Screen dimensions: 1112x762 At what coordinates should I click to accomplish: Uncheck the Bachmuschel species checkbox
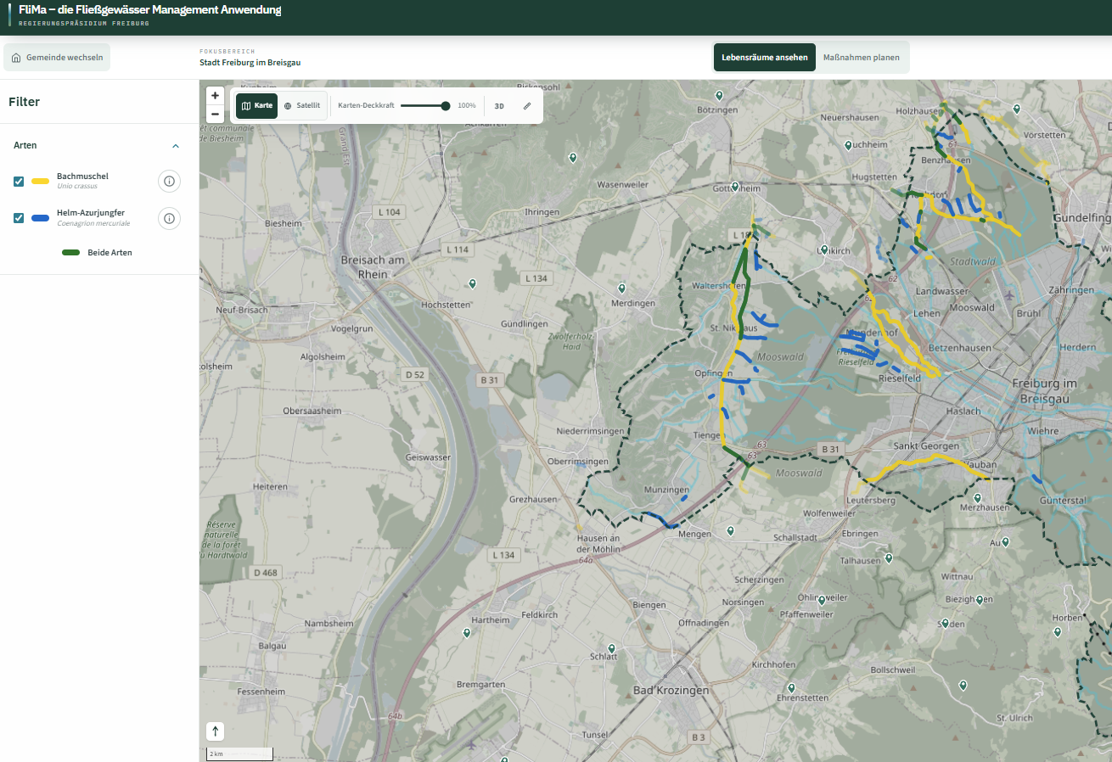pos(19,182)
